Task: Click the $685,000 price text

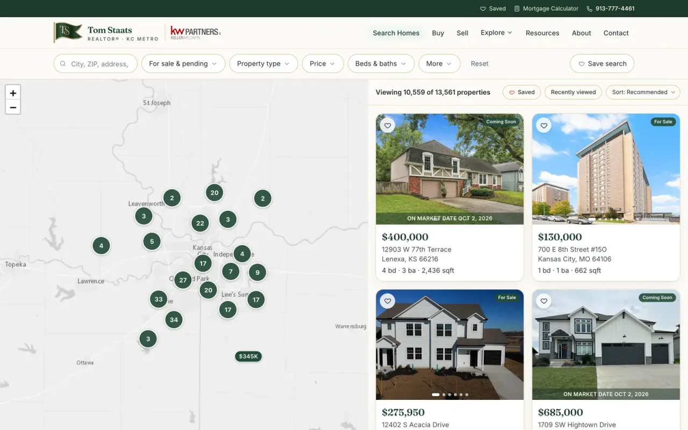Action: [x=560, y=413]
